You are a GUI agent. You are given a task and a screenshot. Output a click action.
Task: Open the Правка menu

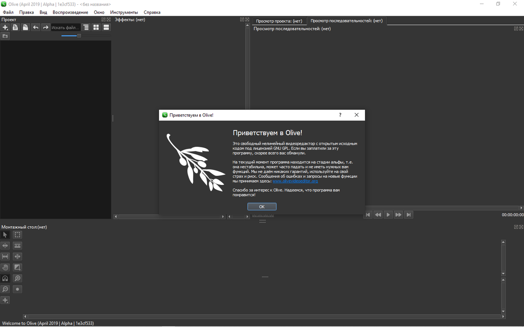click(x=27, y=12)
